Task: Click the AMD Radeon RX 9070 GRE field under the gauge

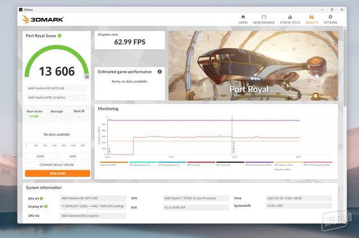Action: click(x=57, y=88)
